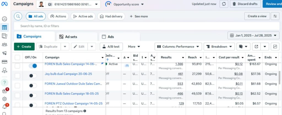Open the date range Jan 1 – Jul 28 picker
This screenshot has width=282, height=115.
(x=253, y=35)
